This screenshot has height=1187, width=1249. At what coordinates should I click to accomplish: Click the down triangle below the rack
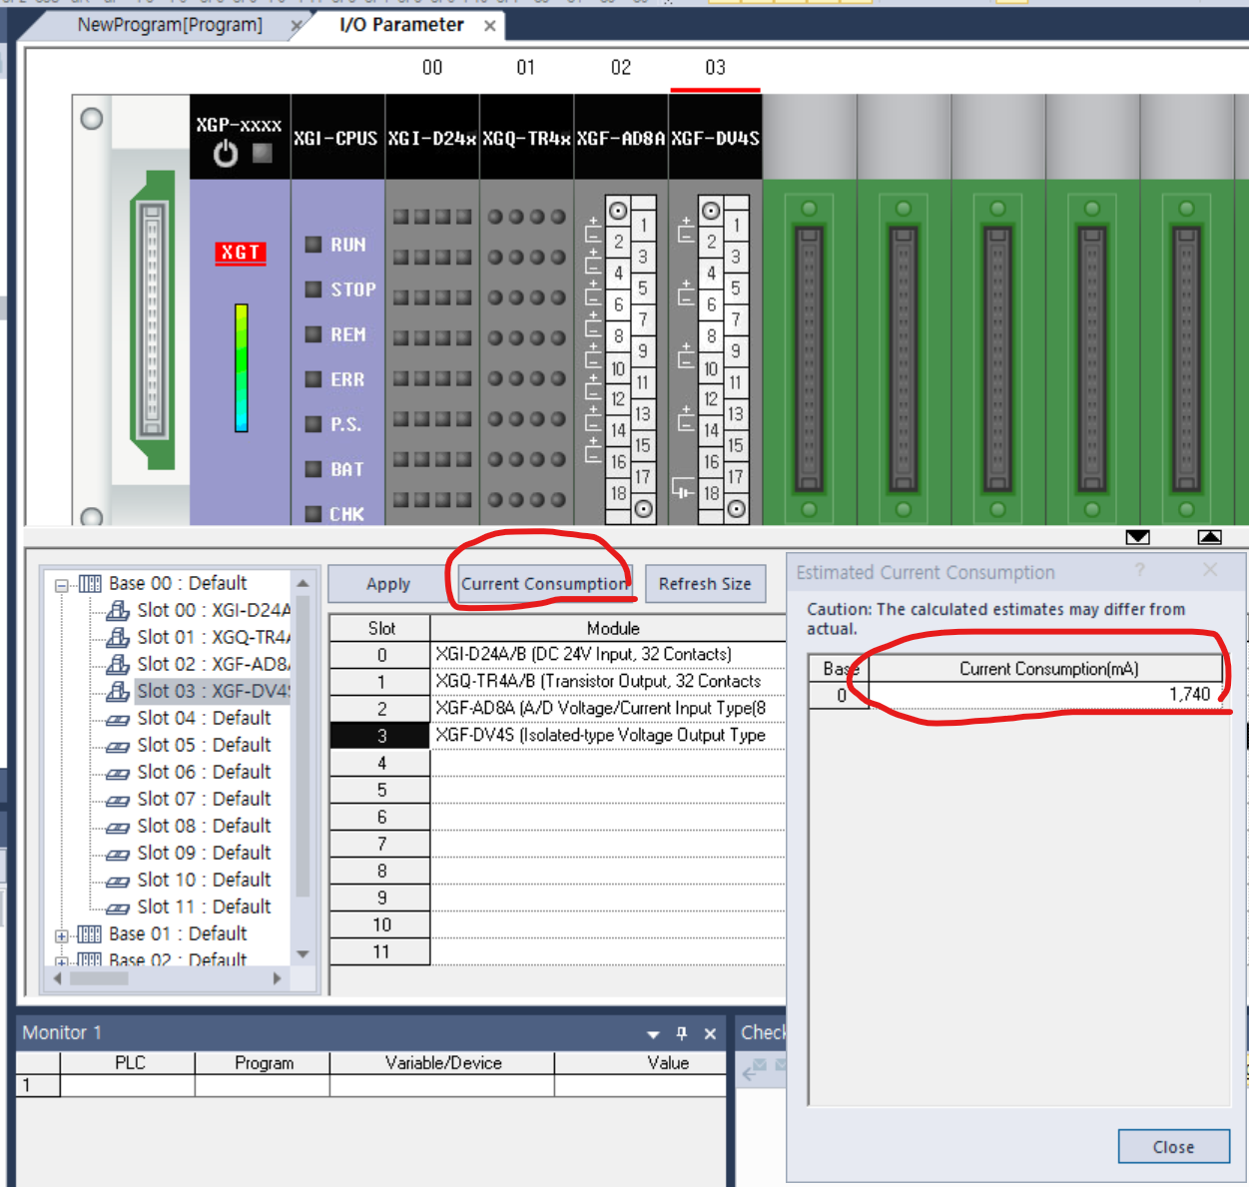(1137, 537)
